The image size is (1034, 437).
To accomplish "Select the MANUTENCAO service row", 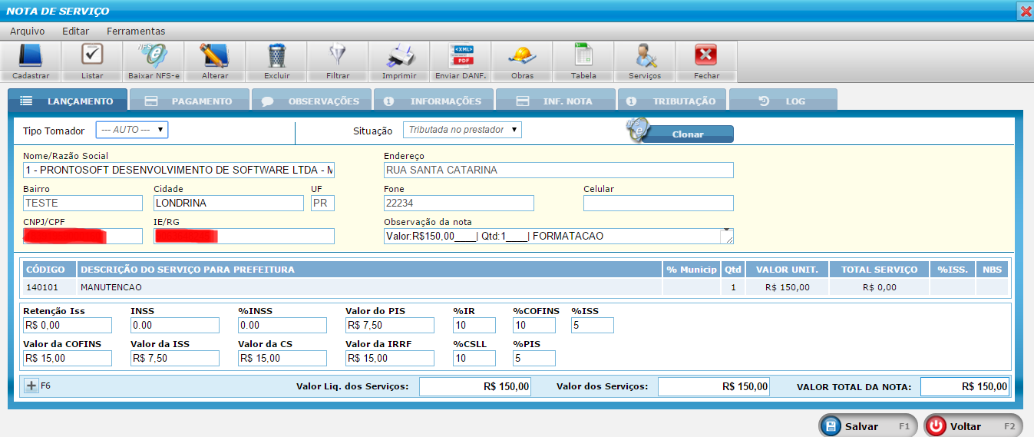I will tap(515, 287).
